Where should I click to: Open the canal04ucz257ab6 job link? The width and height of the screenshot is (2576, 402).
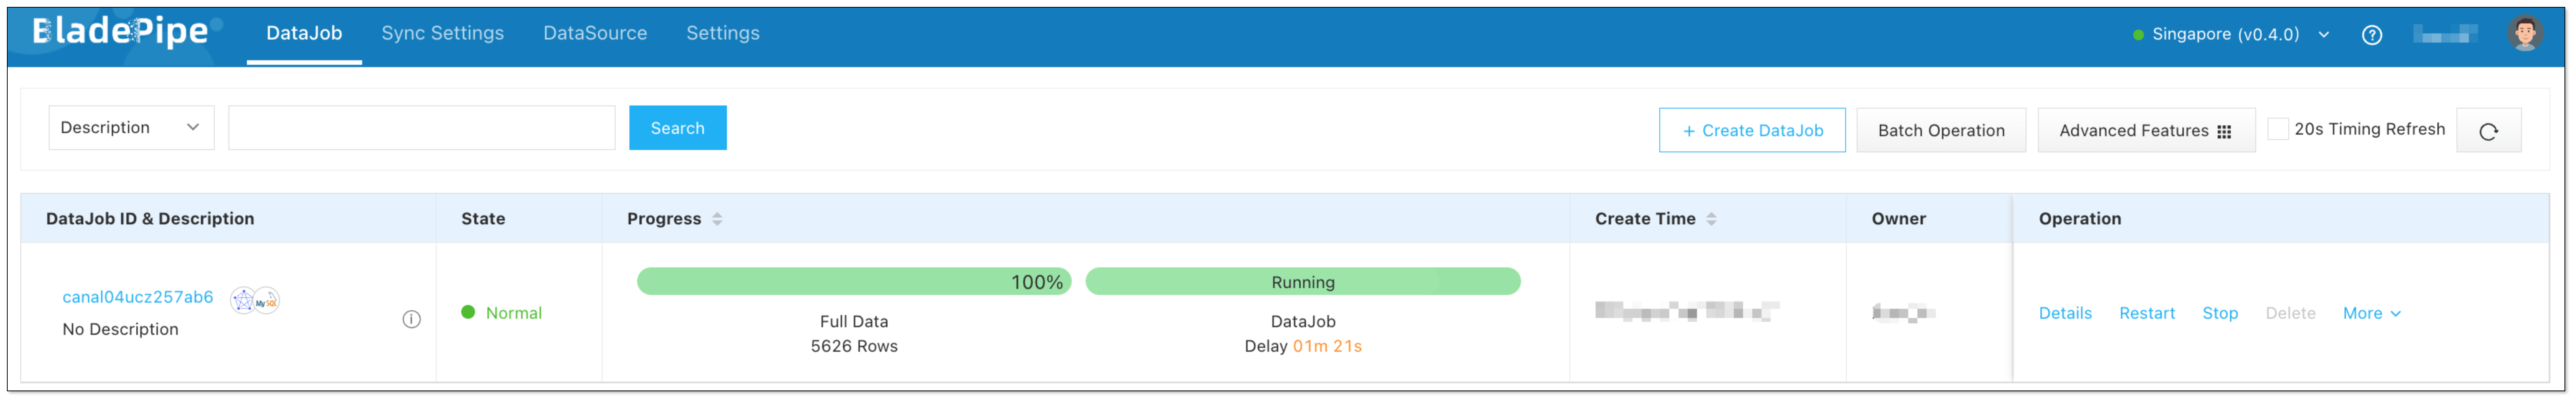click(x=138, y=297)
